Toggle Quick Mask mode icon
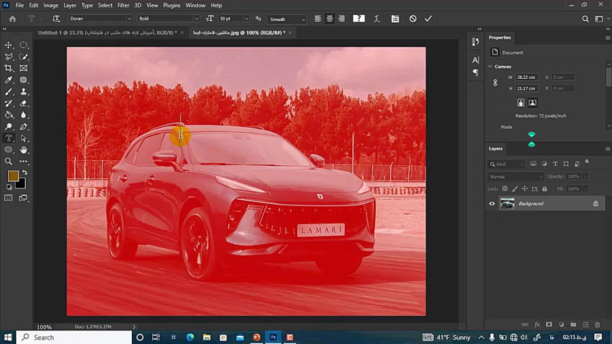 8,198
